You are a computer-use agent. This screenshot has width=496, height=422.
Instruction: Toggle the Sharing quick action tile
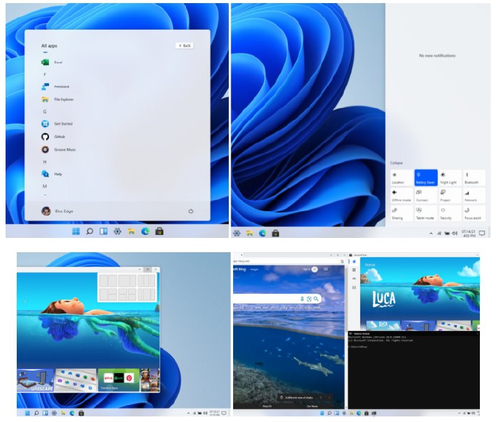(x=402, y=213)
